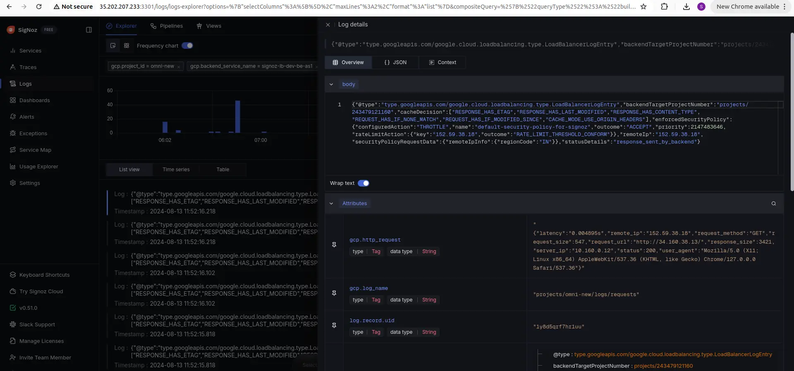This screenshot has height=371, width=794.
Task: Collapse the Attributes section
Action: click(x=331, y=203)
